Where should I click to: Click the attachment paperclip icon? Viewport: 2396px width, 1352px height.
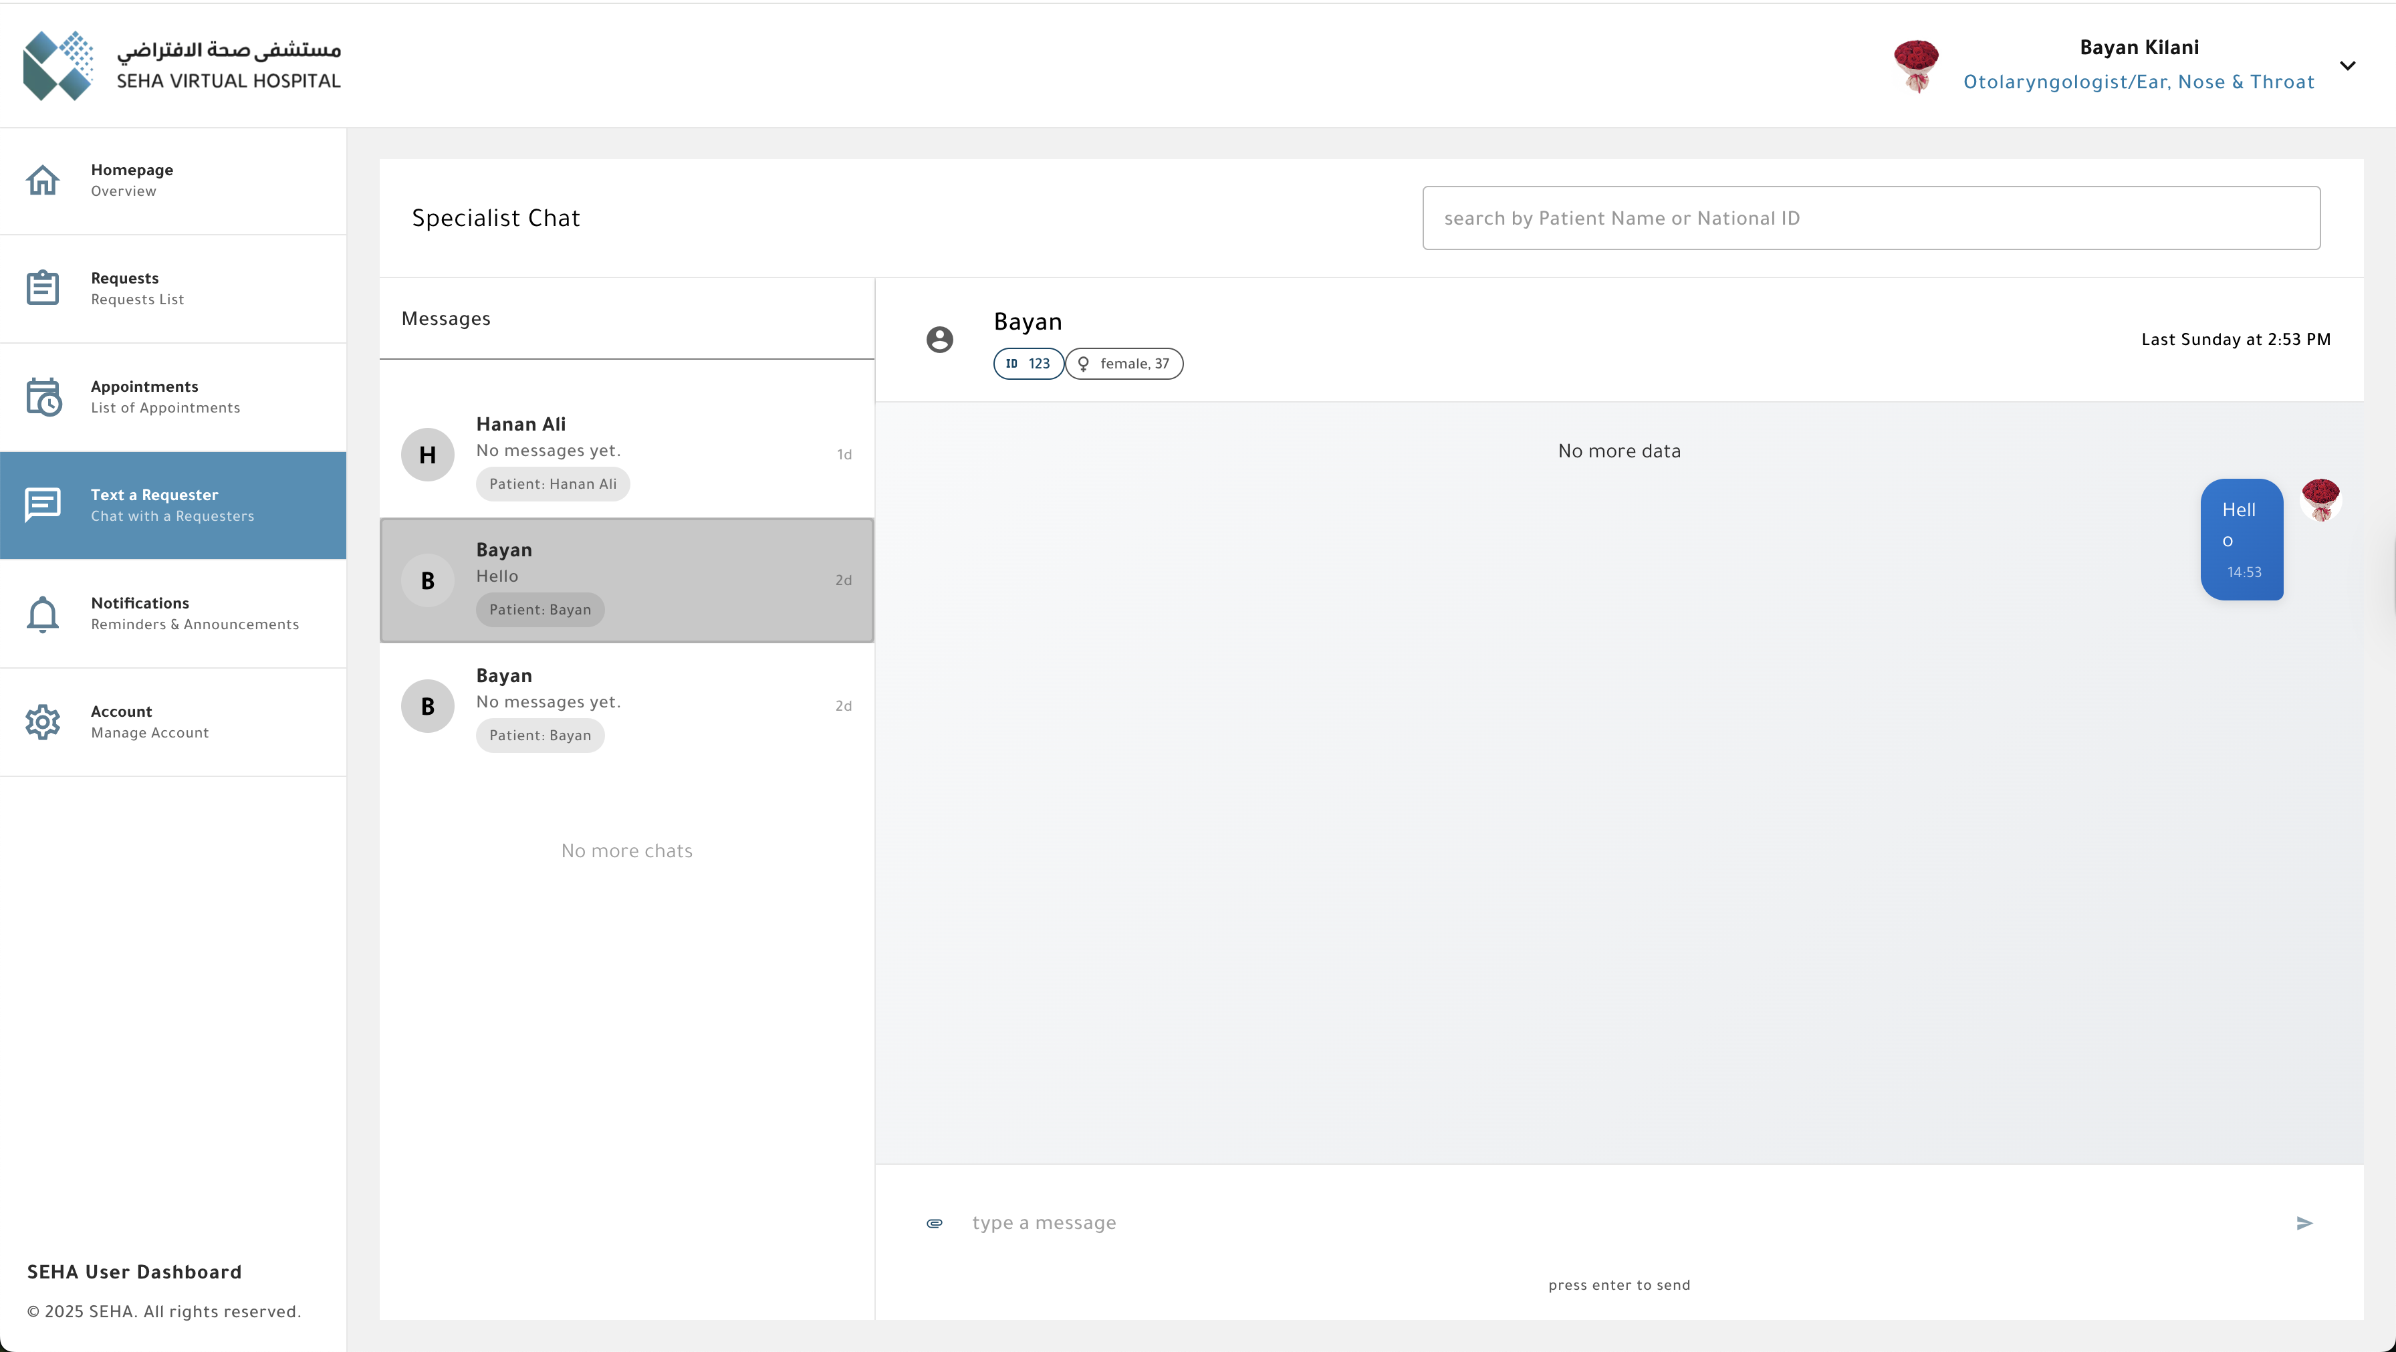click(935, 1223)
